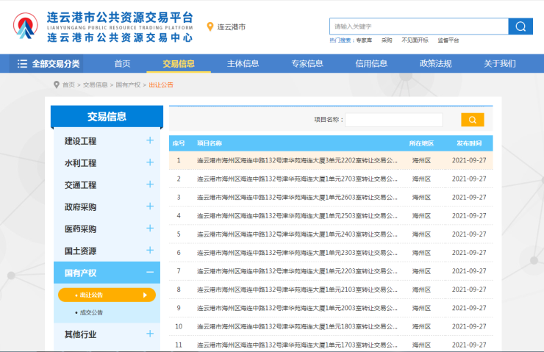Go to 首页 navigation tab
Image resolution: width=544 pixels, height=352 pixels.
122,64
